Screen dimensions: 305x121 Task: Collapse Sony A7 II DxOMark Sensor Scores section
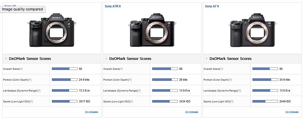tap(207, 59)
